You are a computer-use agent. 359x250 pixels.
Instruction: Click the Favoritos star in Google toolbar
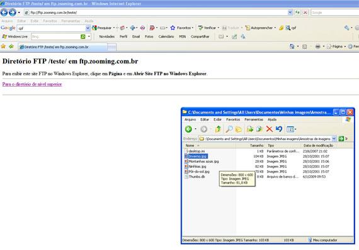[x=173, y=28]
